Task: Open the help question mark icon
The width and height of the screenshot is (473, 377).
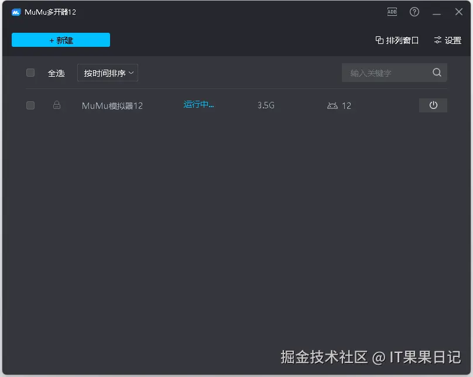Action: (414, 12)
